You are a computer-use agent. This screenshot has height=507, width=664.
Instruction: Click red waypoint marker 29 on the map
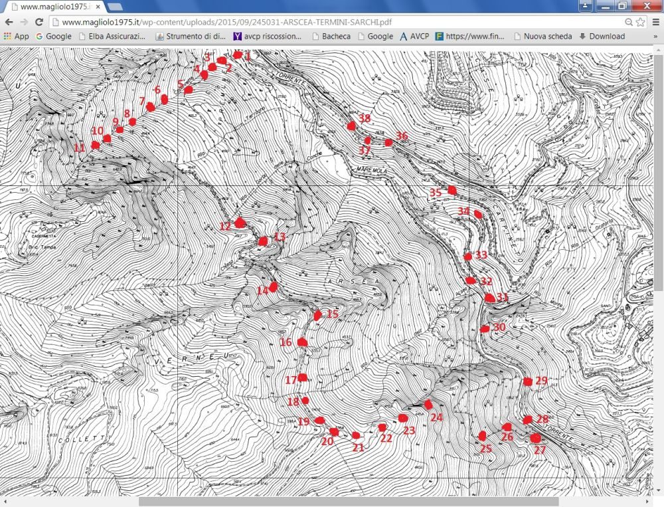pyautogui.click(x=528, y=381)
